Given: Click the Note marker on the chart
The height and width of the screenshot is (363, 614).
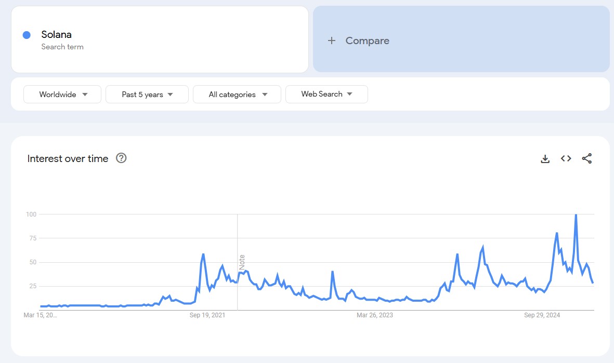Looking at the screenshot, I should pyautogui.click(x=242, y=262).
